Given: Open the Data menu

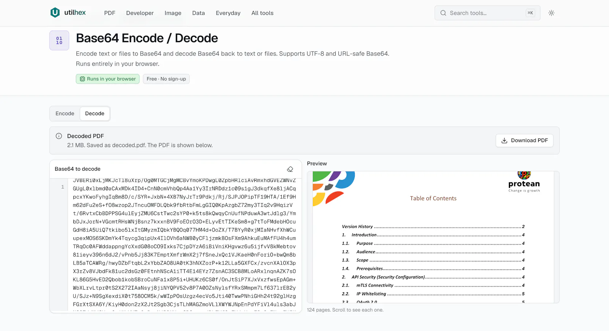Looking at the screenshot, I should click(198, 13).
